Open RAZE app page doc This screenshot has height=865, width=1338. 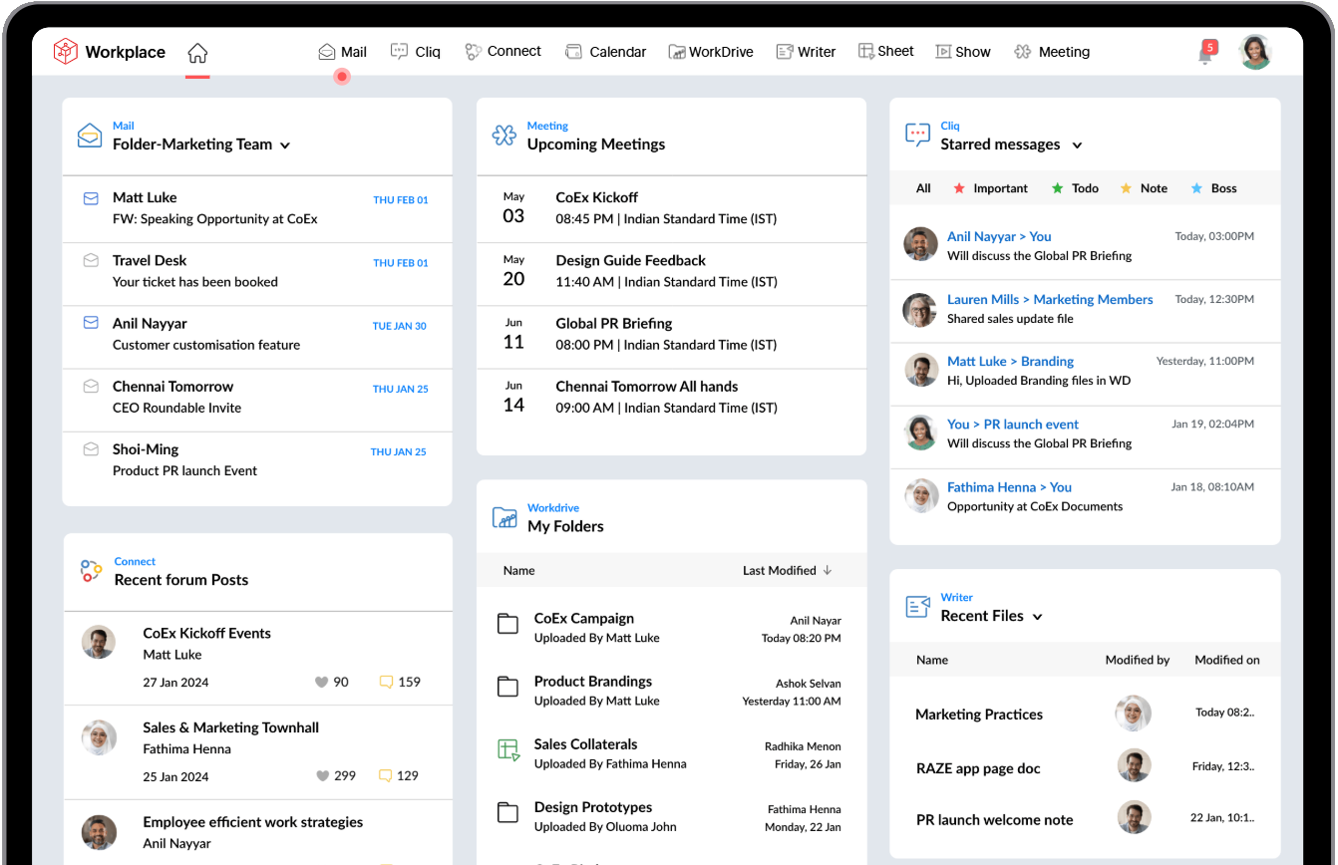[976, 768]
